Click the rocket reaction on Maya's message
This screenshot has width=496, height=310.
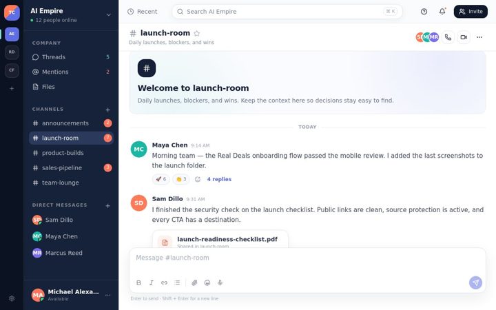click(161, 179)
